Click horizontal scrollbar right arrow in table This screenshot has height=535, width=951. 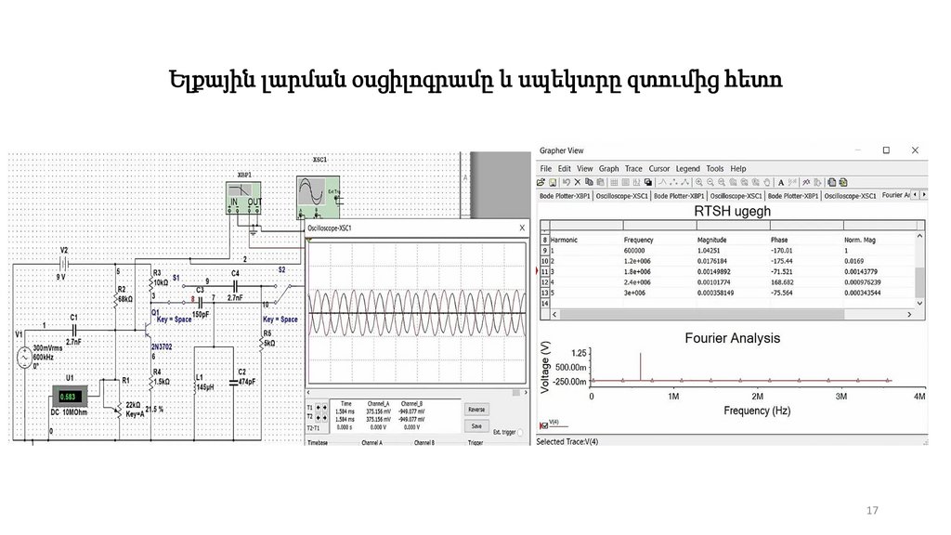(x=909, y=314)
